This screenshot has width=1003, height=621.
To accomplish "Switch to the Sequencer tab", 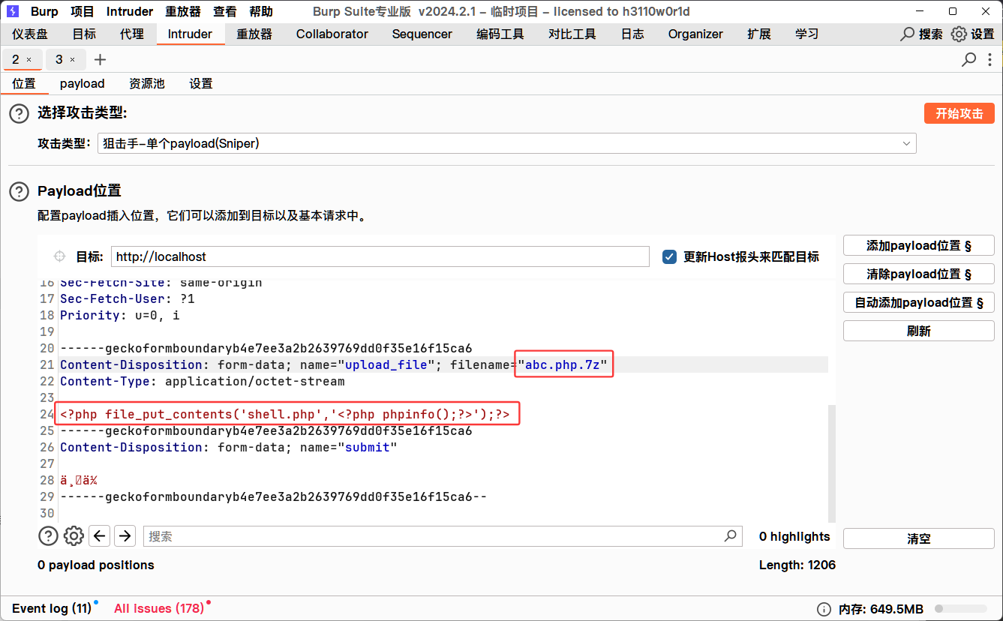I will pyautogui.click(x=422, y=34).
